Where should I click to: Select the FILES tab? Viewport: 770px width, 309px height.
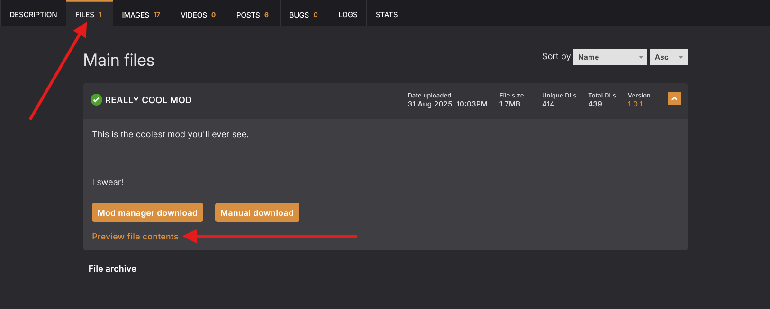pos(89,15)
